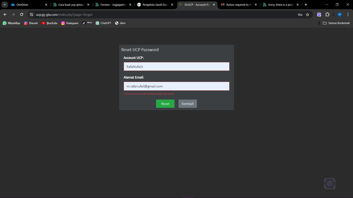
Task: Open the ChatGPT bookmark
Action: [x=104, y=23]
